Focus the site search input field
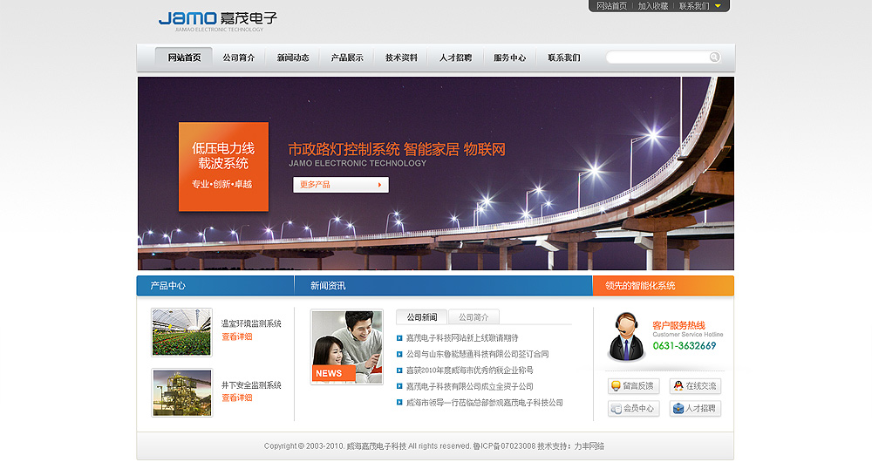The image size is (872, 469). pyautogui.click(x=657, y=57)
